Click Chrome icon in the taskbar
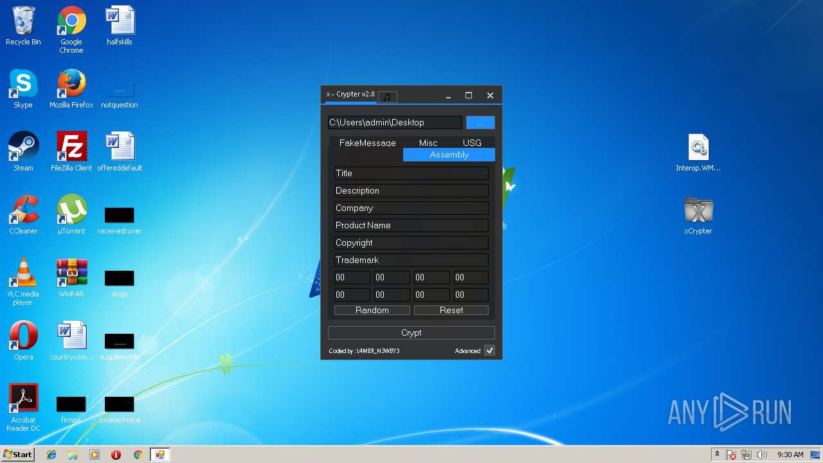The image size is (823, 463). 138,455
